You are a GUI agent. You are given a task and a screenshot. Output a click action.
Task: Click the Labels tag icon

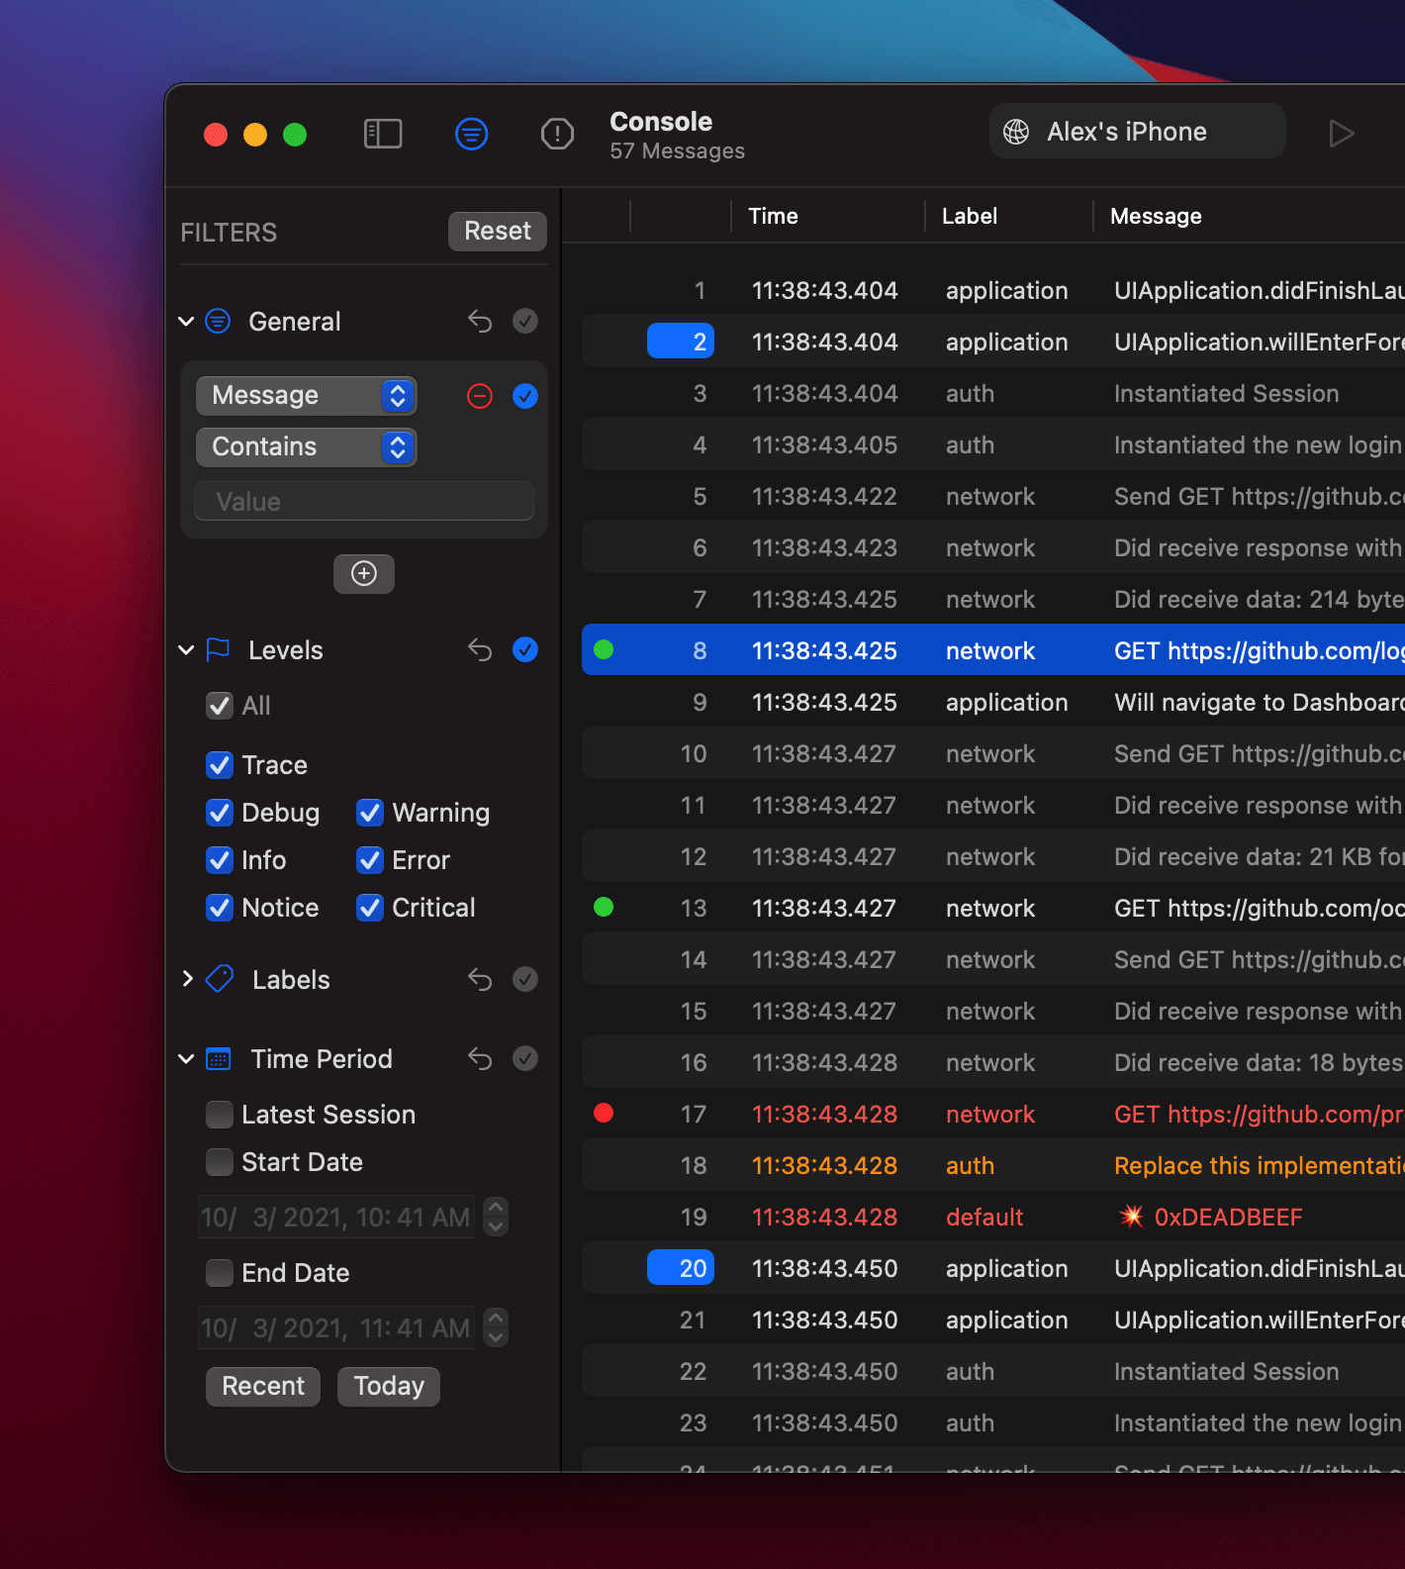click(219, 979)
